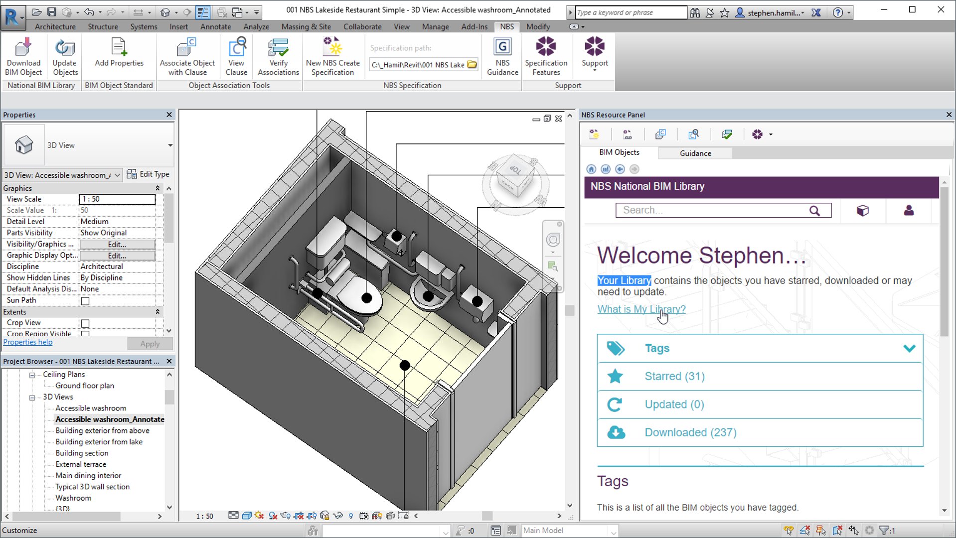Open the What is My Library link

[641, 309]
